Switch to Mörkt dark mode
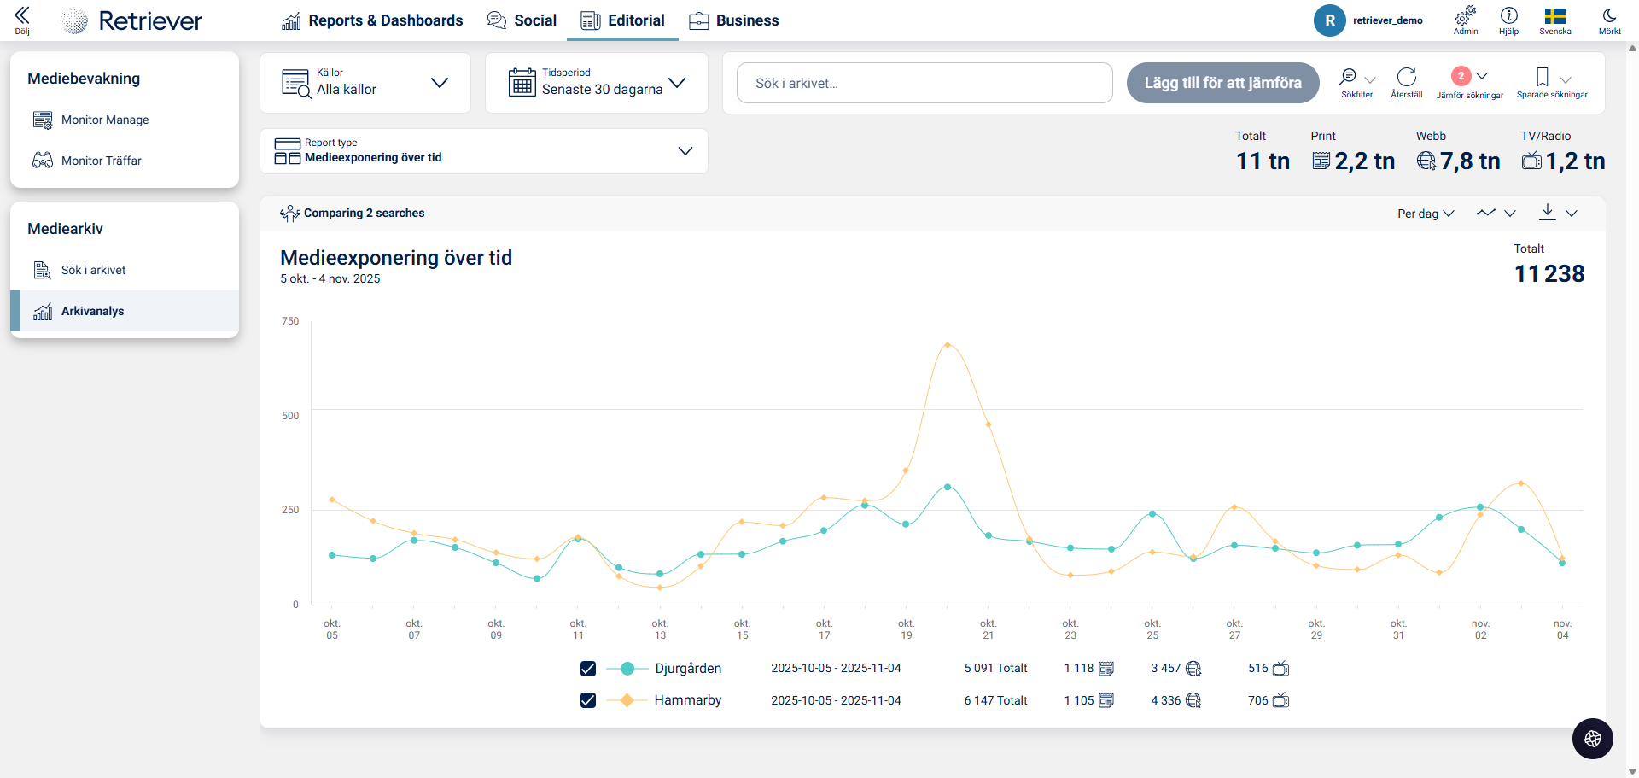This screenshot has height=778, width=1639. point(1609,15)
